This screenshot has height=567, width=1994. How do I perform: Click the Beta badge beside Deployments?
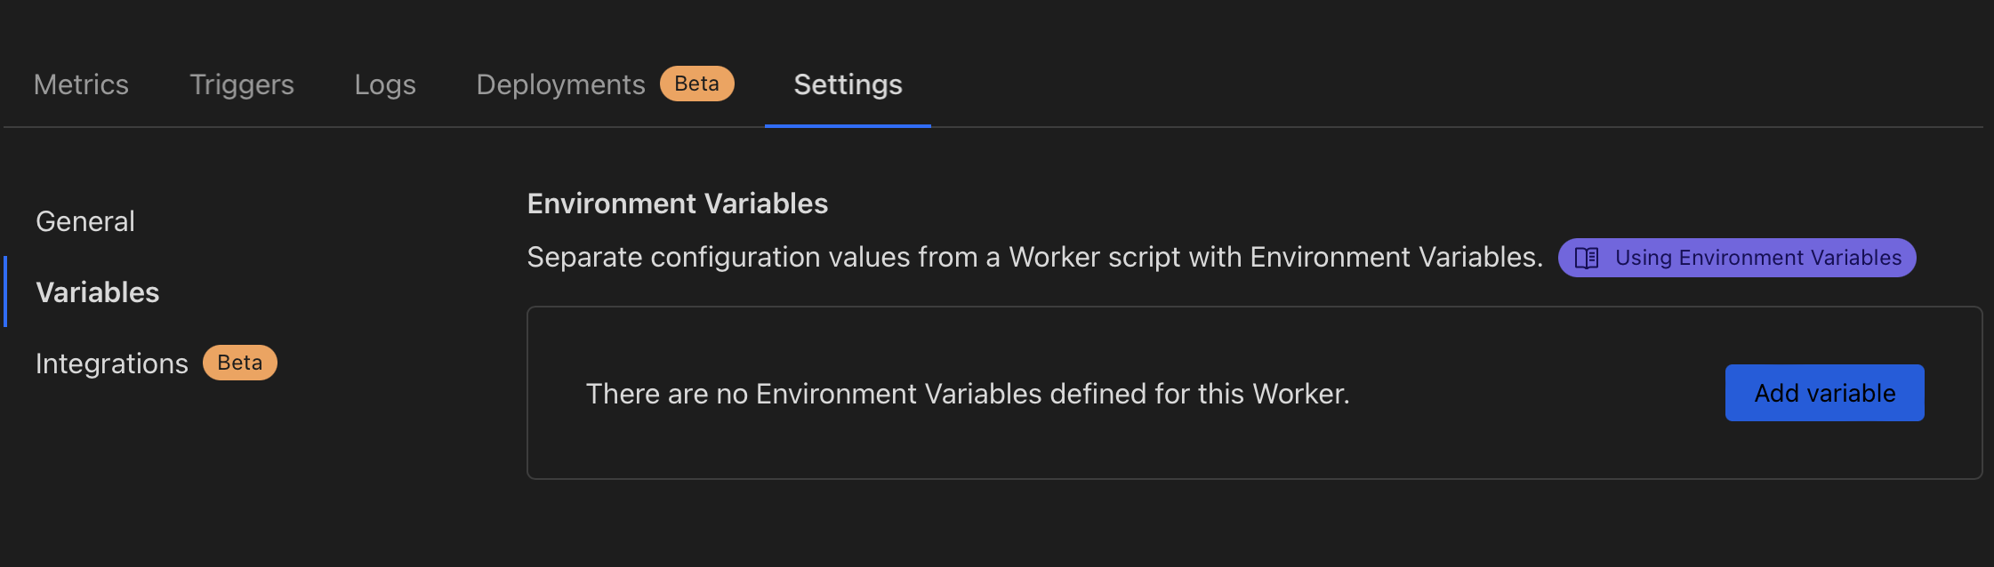(x=696, y=84)
